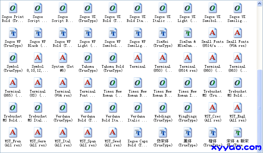Click the 宋体 & 新宋体 font label
This screenshot has width=263, height=153.
click(237, 143)
